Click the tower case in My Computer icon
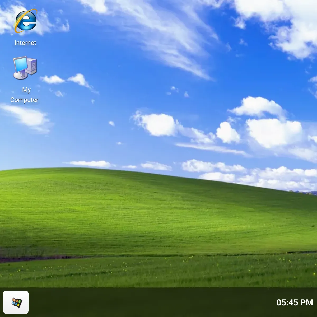Image resolution: width=317 pixels, height=317 pixels. [32, 66]
